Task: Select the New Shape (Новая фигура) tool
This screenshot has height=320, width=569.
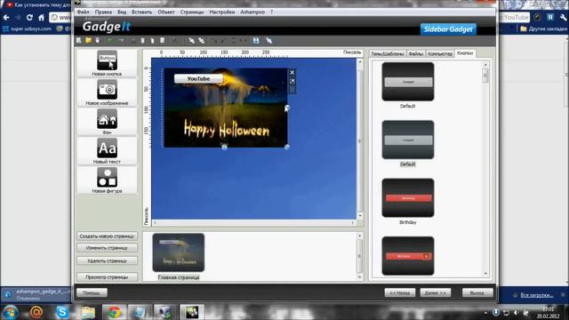Action: pos(107,180)
